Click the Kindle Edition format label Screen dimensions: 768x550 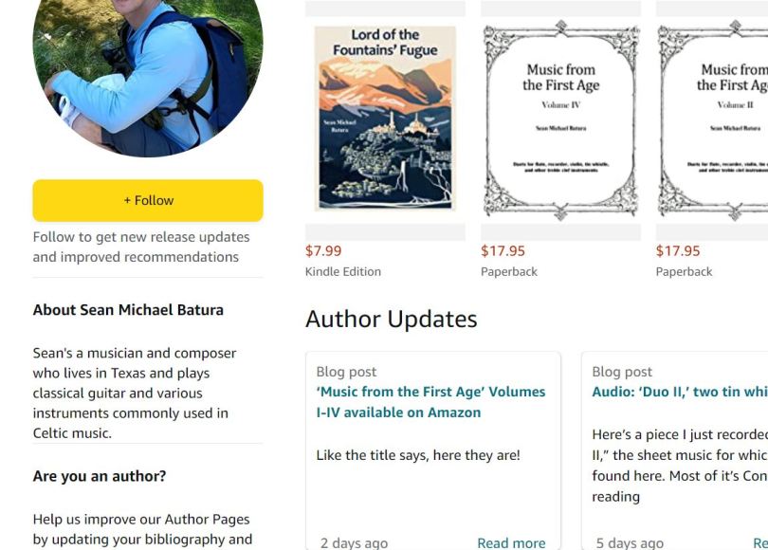[x=343, y=271]
